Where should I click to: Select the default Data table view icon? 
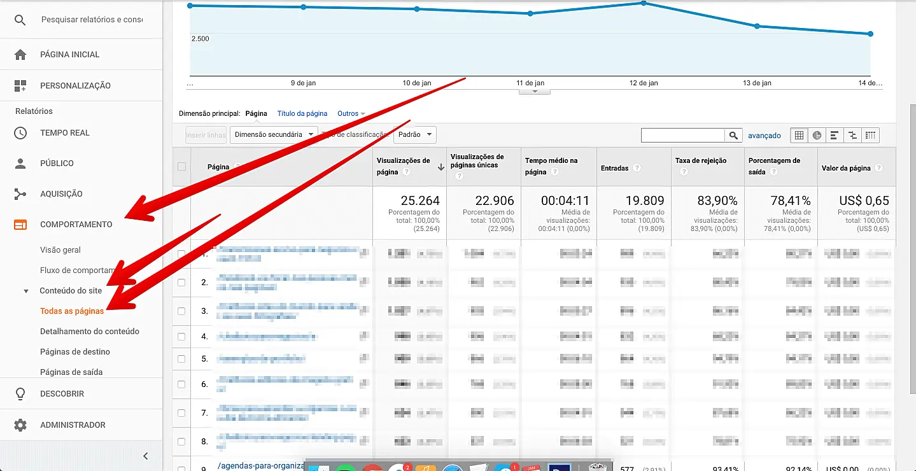pyautogui.click(x=800, y=135)
